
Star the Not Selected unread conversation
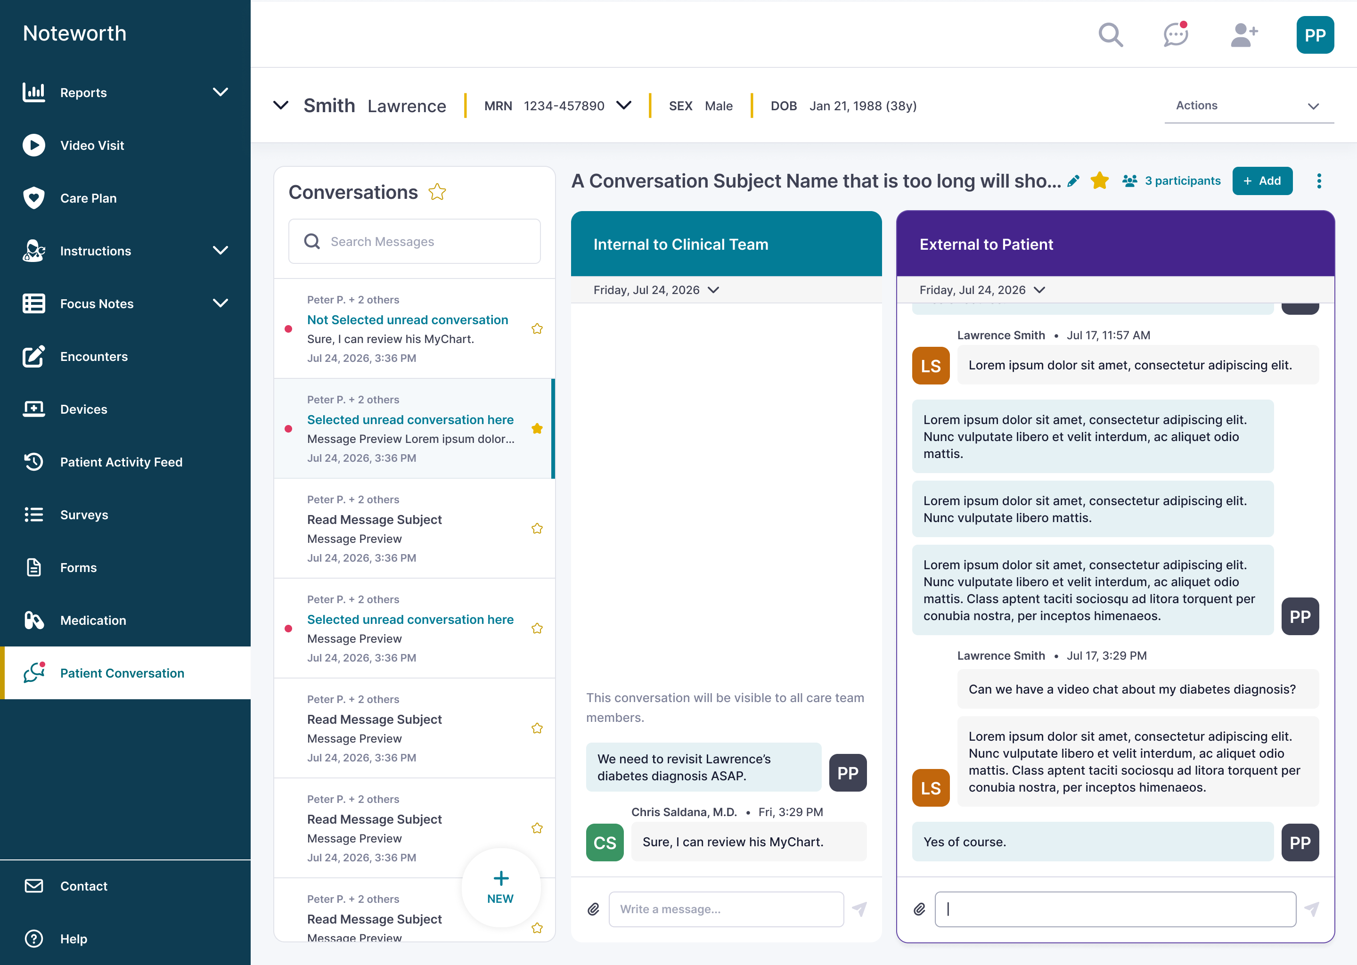click(x=537, y=328)
